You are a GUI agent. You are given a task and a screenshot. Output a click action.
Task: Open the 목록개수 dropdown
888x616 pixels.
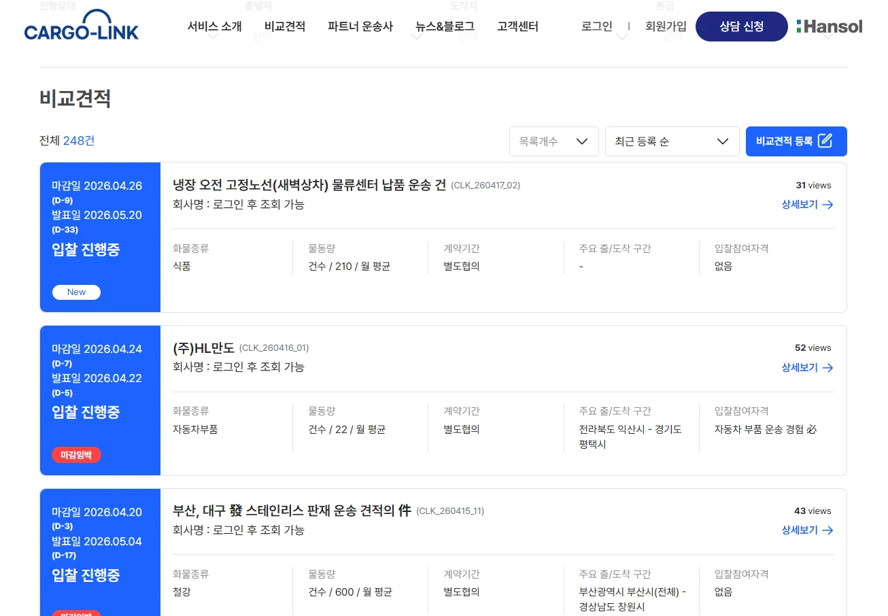pyautogui.click(x=553, y=141)
